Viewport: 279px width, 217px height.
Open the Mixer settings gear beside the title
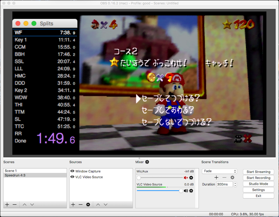coord(147,162)
